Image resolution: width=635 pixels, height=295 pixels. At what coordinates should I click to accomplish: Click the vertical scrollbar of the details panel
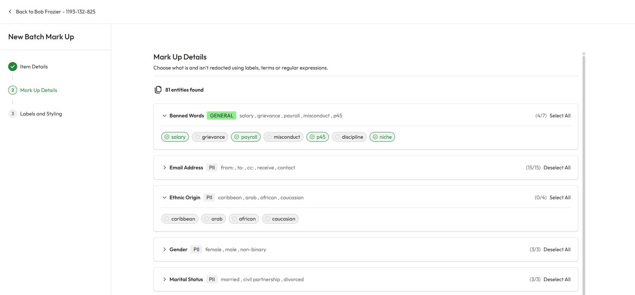tap(584, 172)
